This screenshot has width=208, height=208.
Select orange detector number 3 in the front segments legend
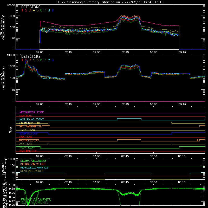pyautogui.click(x=30, y=10)
